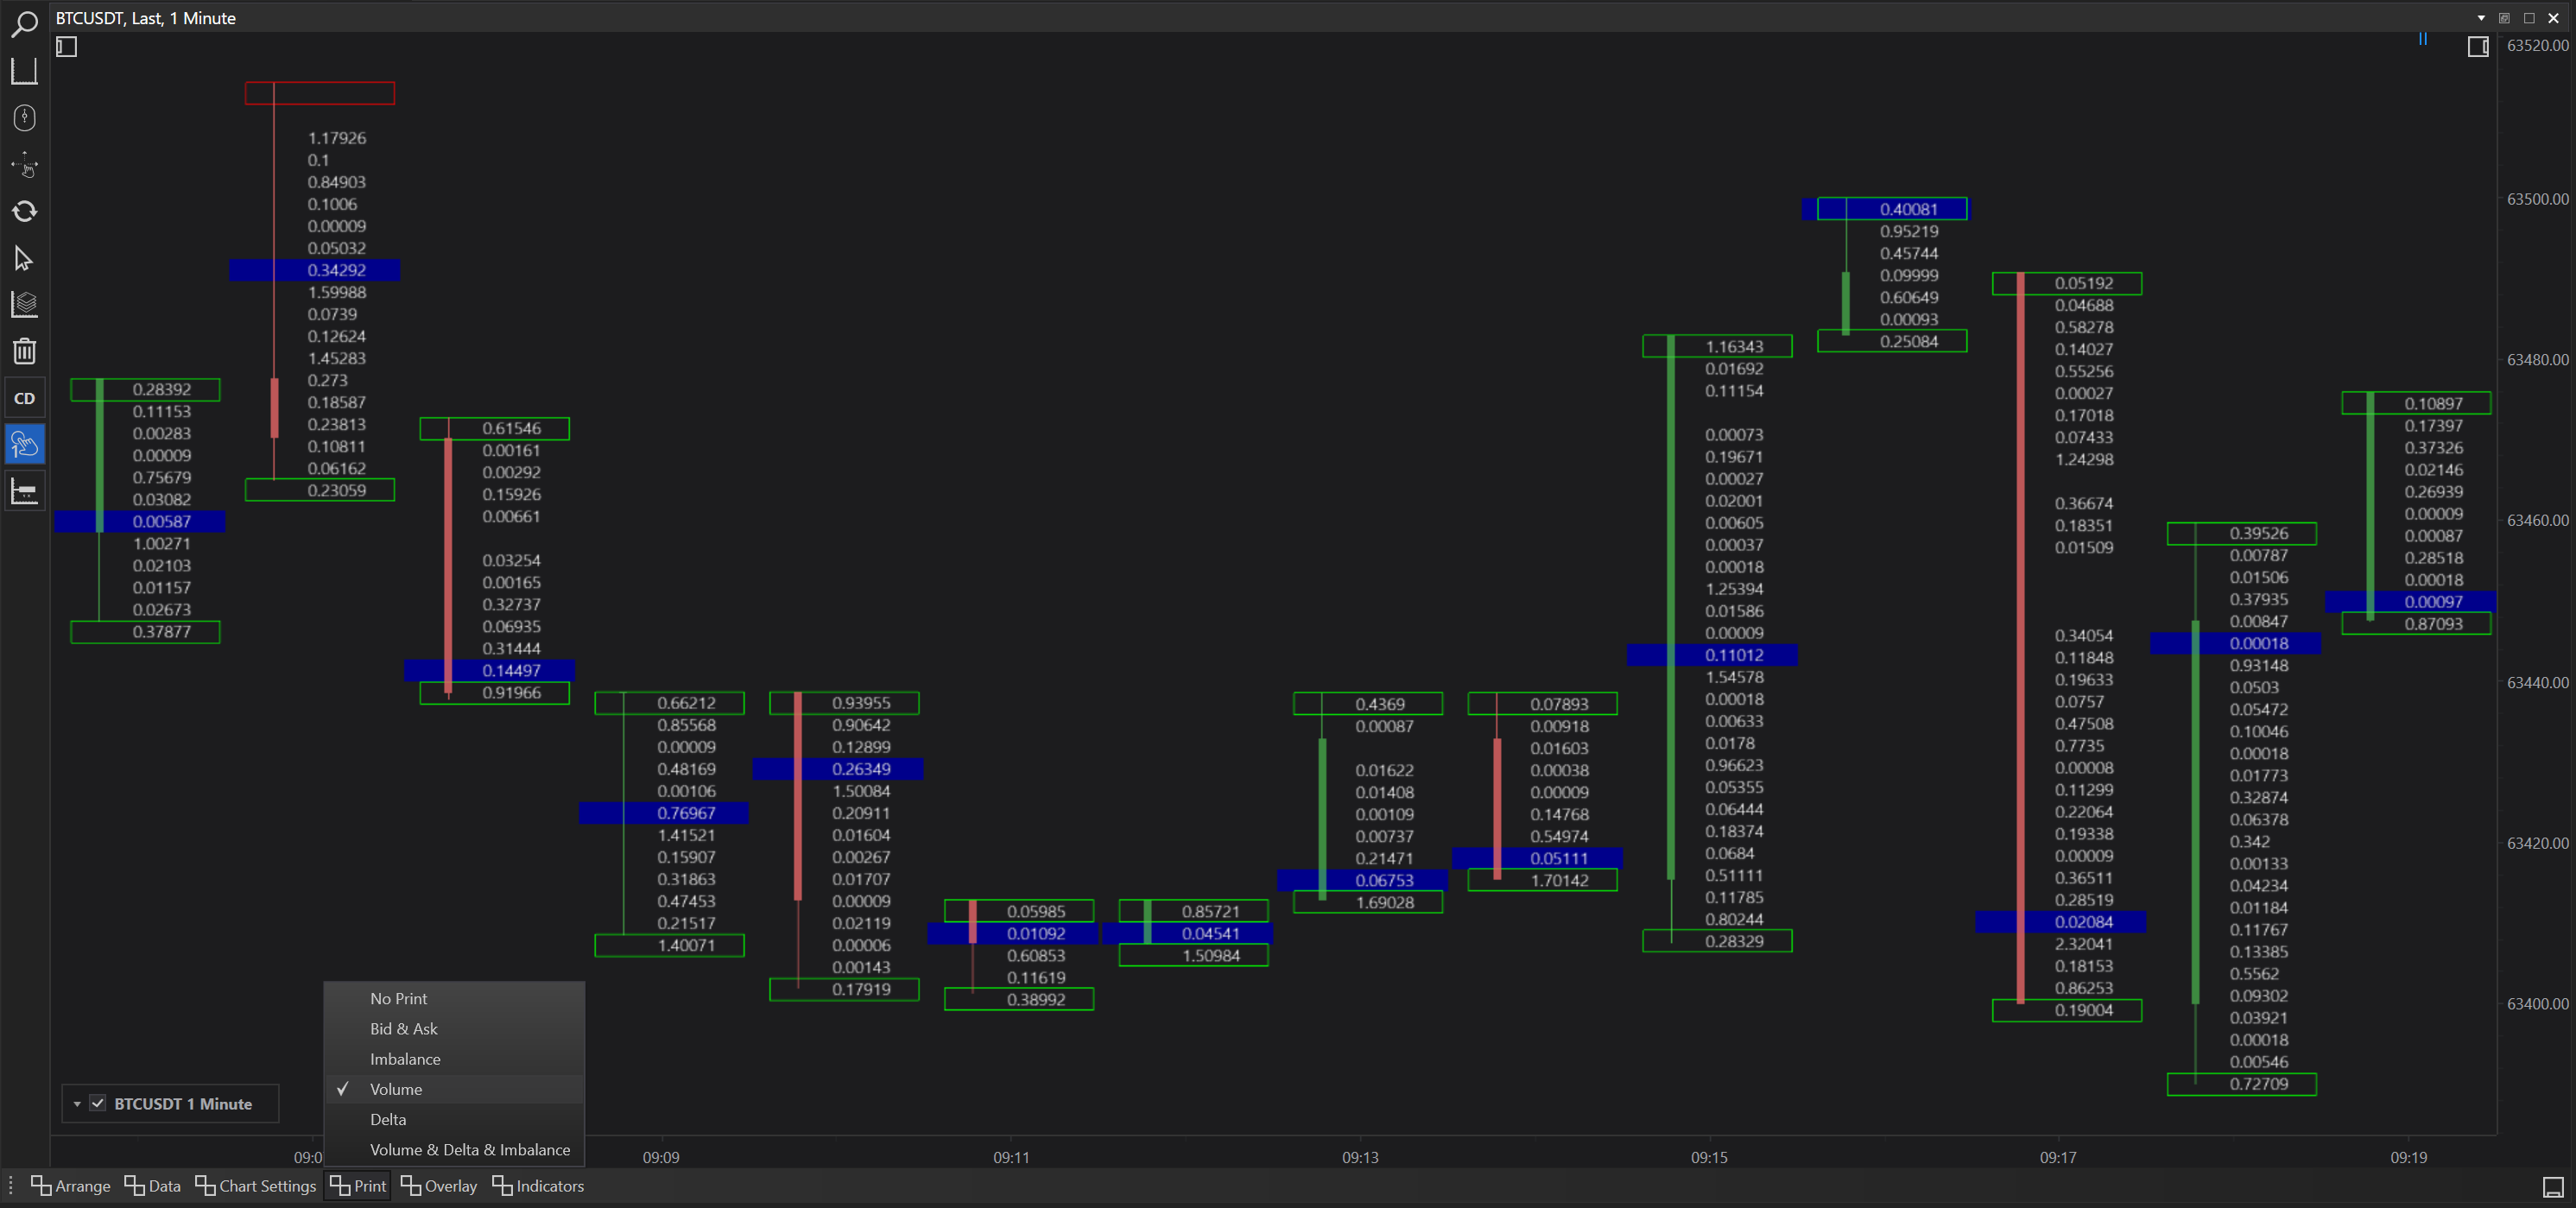This screenshot has height=1208, width=2576.
Task: Choose Volume & Delta & Imbalance option
Action: point(469,1149)
